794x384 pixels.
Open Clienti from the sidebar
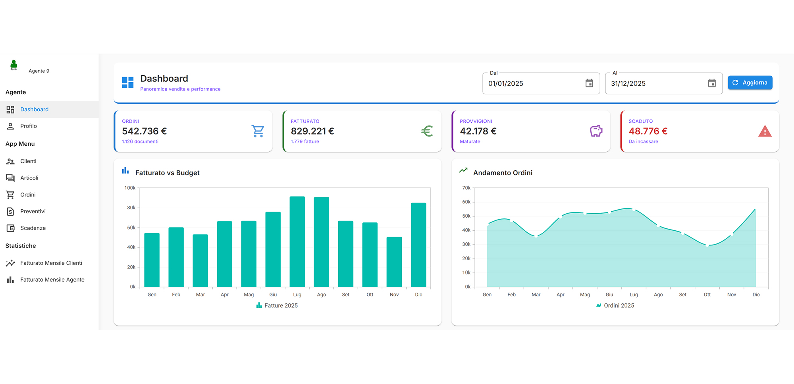(x=28, y=161)
